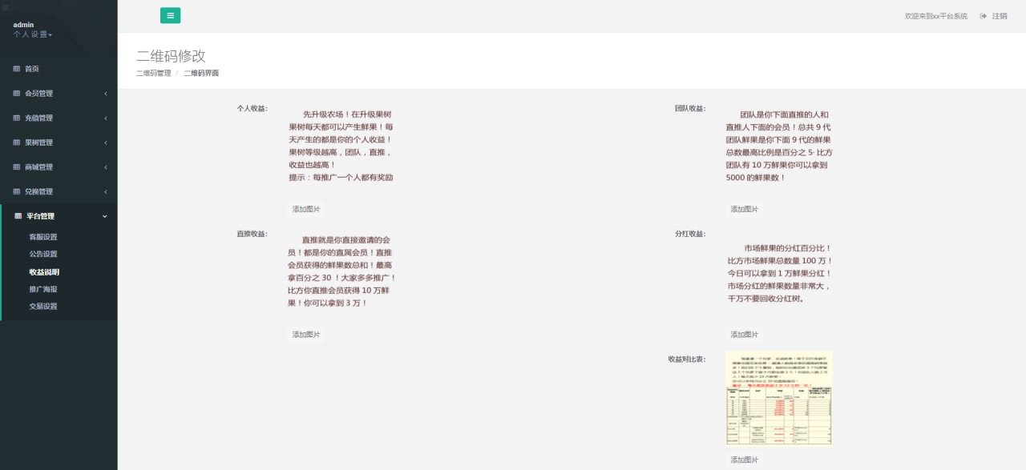Open 客服设置 submenu item

coord(43,237)
